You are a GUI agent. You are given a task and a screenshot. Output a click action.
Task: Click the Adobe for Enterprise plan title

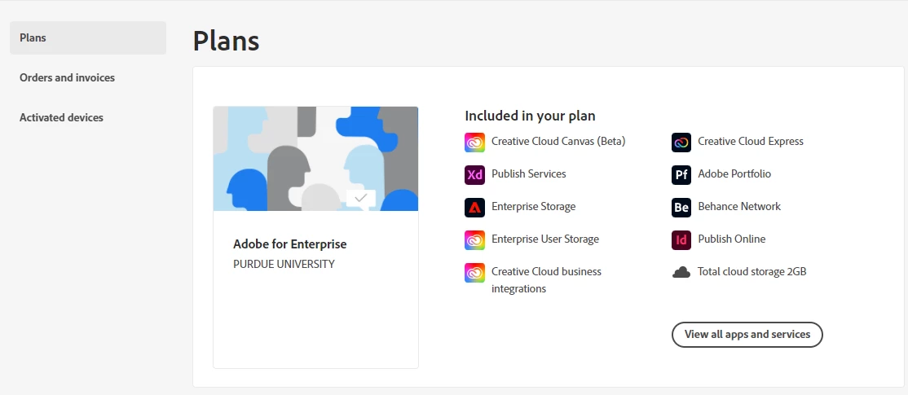coord(289,244)
